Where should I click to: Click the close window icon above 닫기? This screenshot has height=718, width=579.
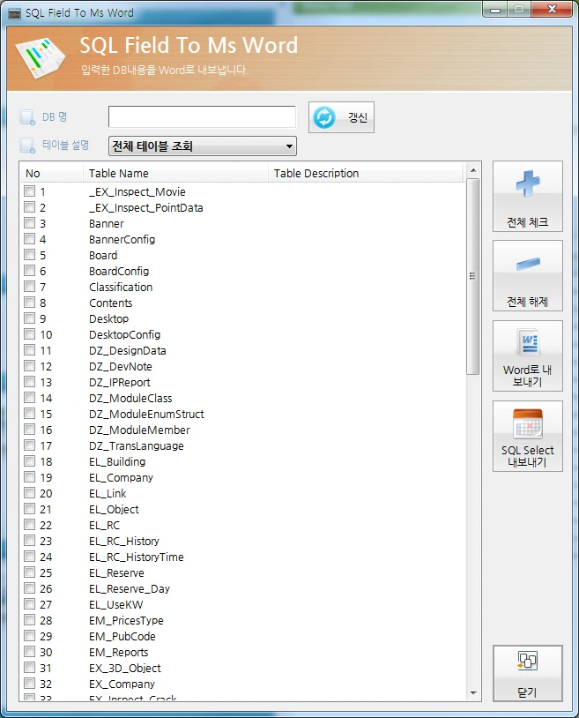tap(527, 661)
